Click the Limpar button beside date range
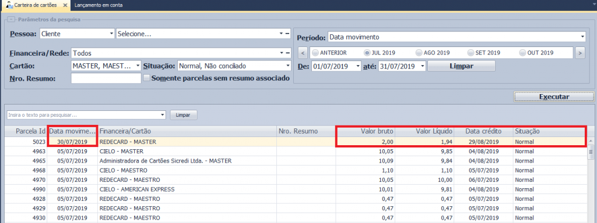The width and height of the screenshot is (597, 223). tap(461, 66)
